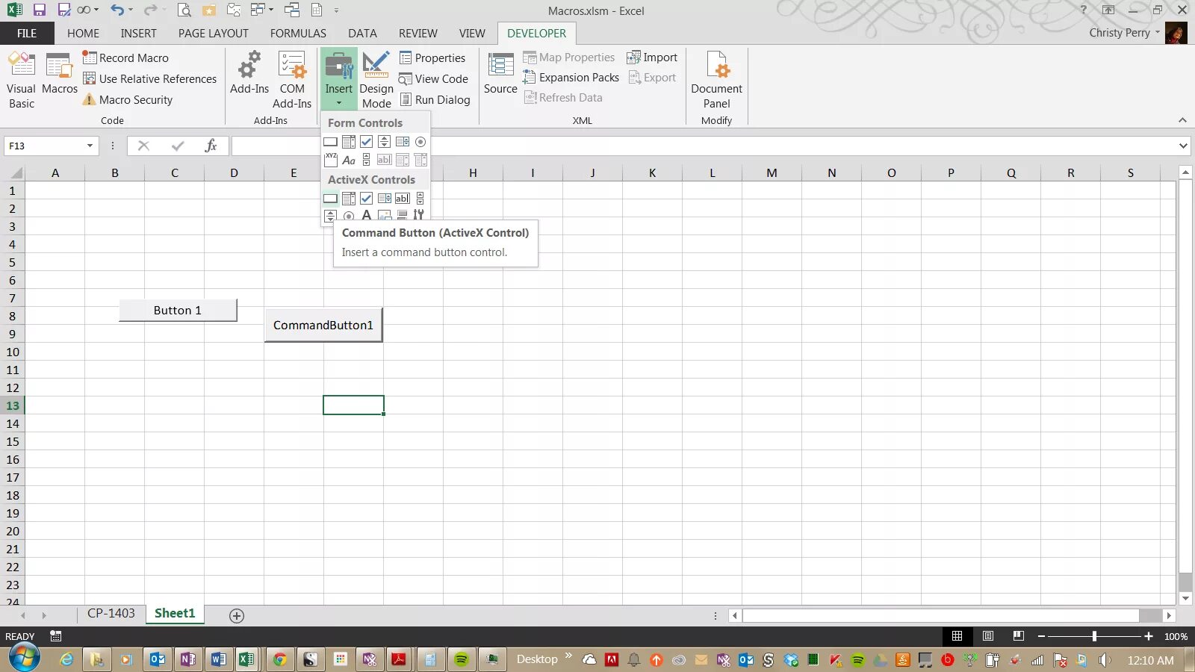Open COM Add-Ins dialog
This screenshot has height=672, width=1195.
coord(292,81)
